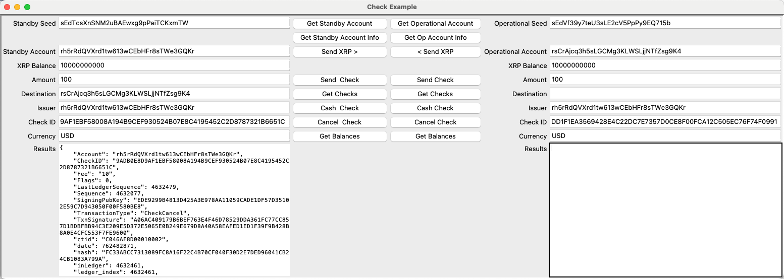Click the empty operational Destination field

coord(665,94)
